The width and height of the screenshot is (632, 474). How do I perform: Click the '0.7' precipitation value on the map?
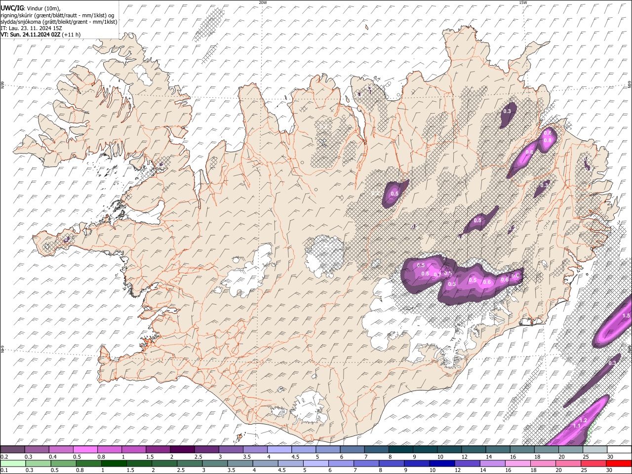pos(437,275)
